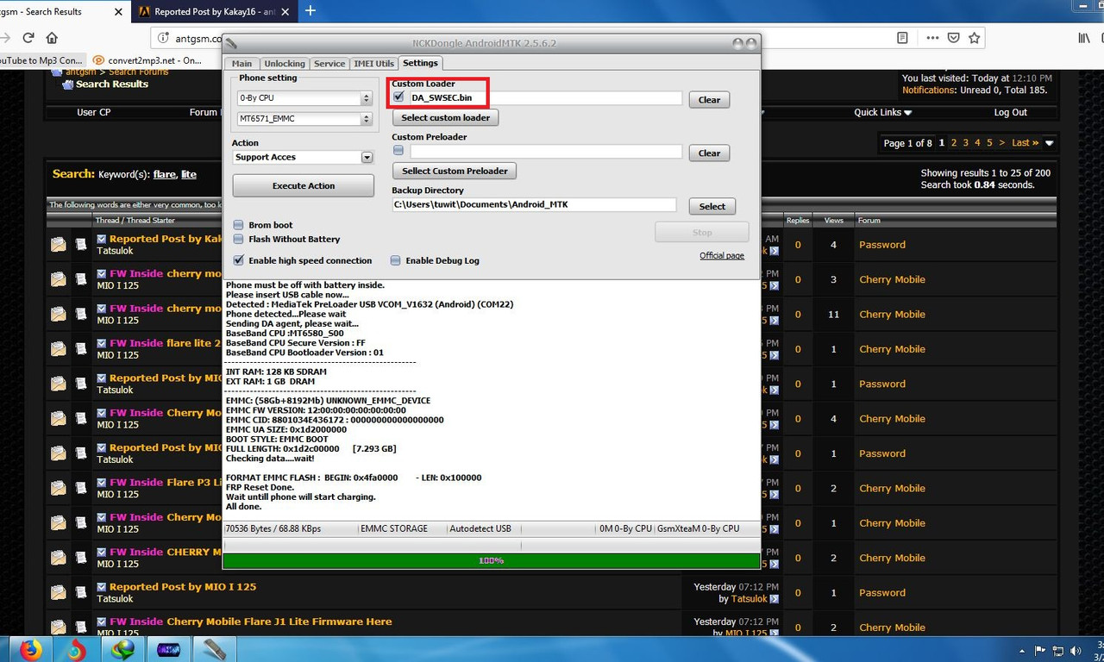
Task: Check the Brom boot option
Action: pos(238,225)
